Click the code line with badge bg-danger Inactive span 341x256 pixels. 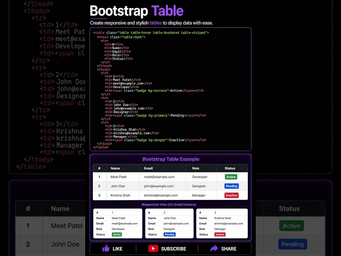click(156, 140)
